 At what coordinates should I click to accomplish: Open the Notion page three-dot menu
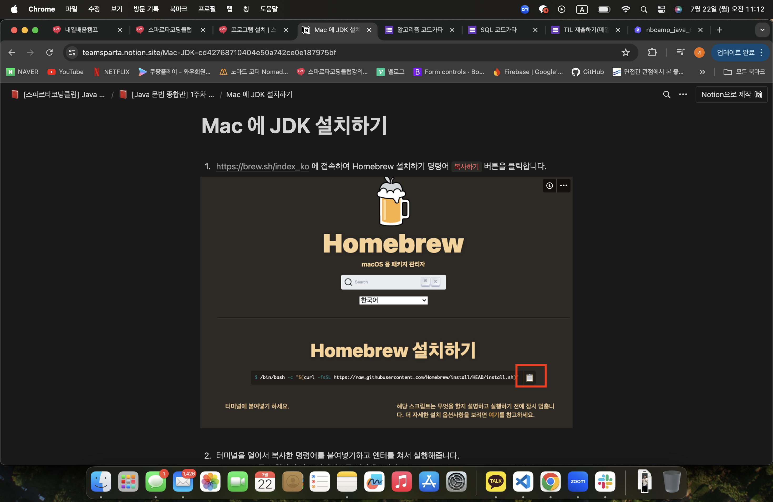[x=683, y=94]
